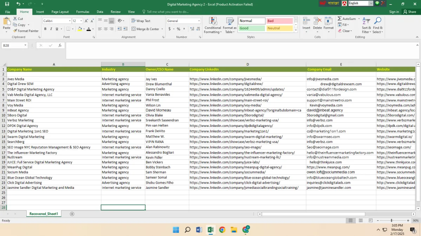Apply the Bad cell style
Viewport: 421px width, 236px height.
click(x=279, y=21)
